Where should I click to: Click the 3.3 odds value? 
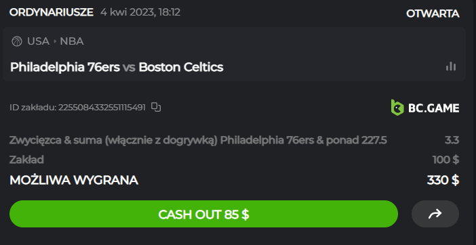452,141
